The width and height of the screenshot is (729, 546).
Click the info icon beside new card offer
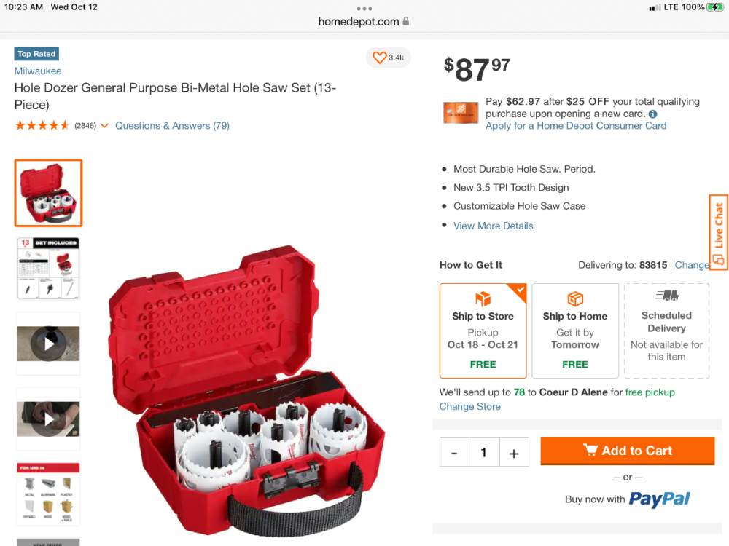652,114
